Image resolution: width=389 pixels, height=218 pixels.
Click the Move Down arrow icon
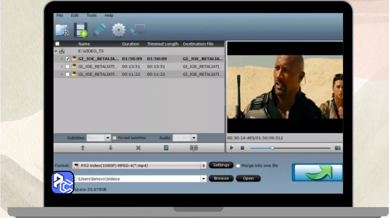pos(111,148)
